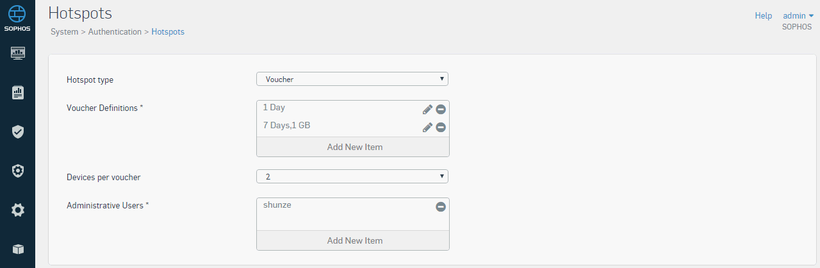The image size is (820, 268).
Task: Go to Hotspots breadcrumb link
Action: pyautogui.click(x=168, y=31)
